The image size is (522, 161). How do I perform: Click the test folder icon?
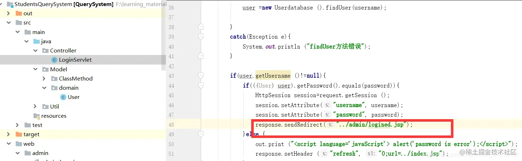point(28,125)
